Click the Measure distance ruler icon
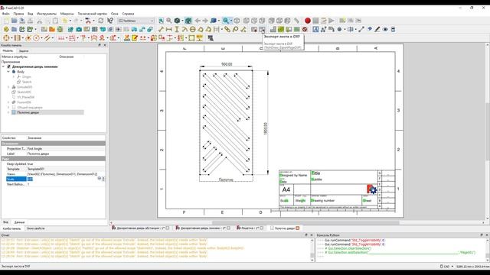The height and width of the screenshot is (275, 490). pyautogui.click(x=296, y=21)
